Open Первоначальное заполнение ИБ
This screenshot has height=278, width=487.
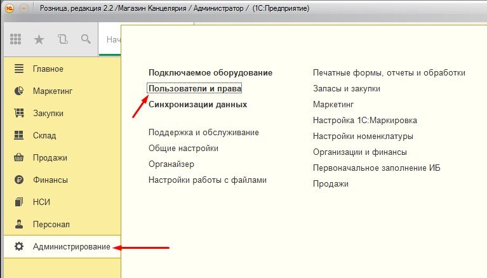[377, 168]
